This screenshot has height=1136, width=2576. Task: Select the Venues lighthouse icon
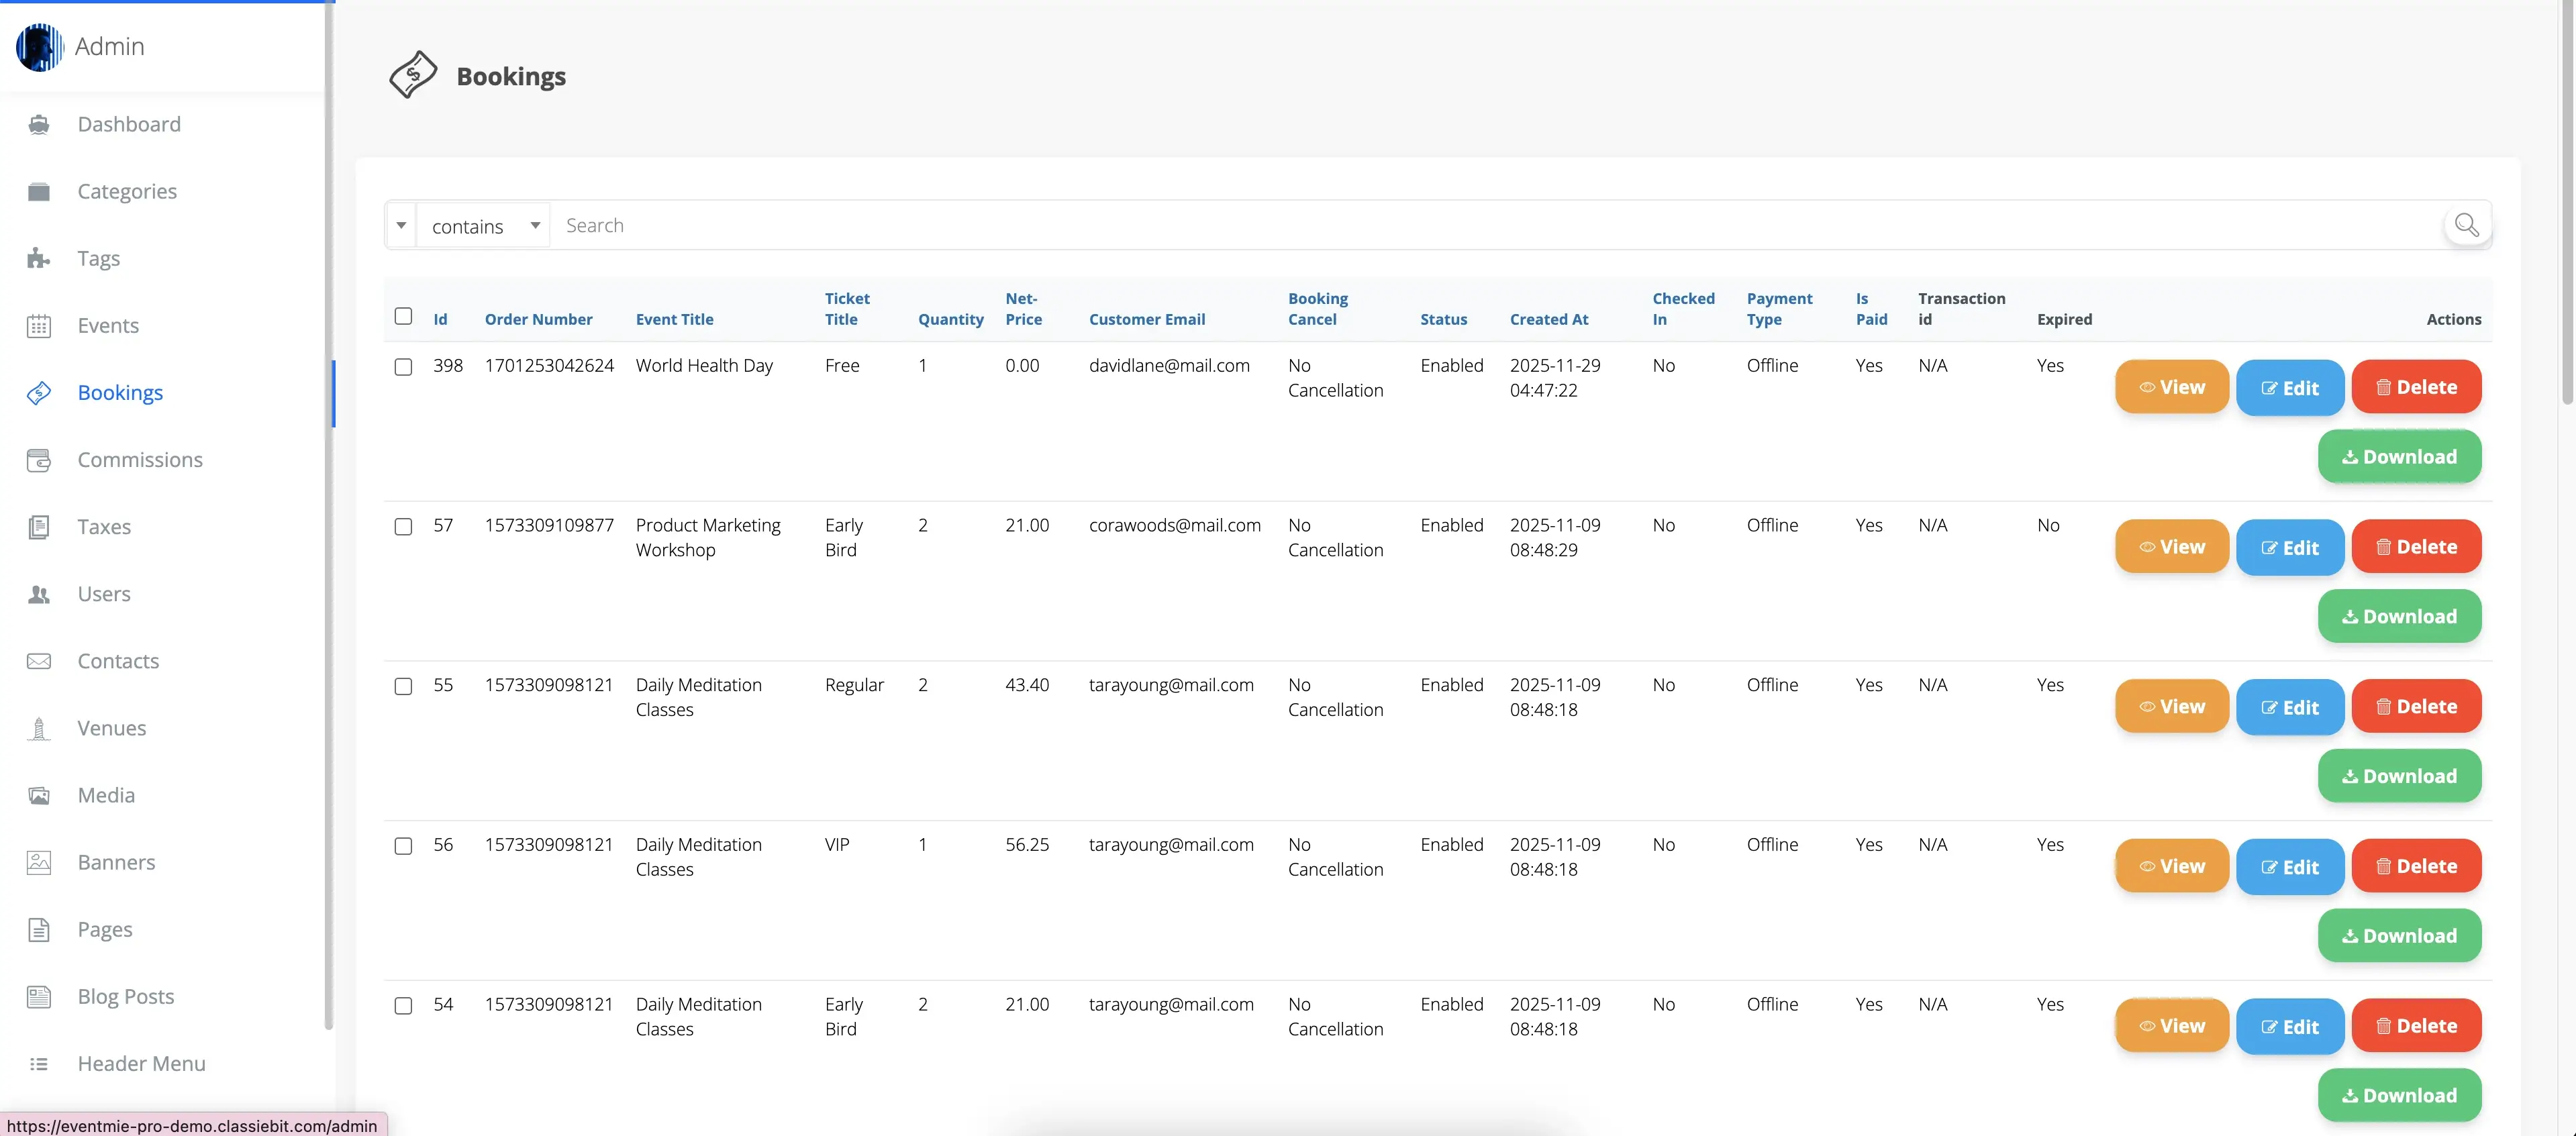[39, 728]
